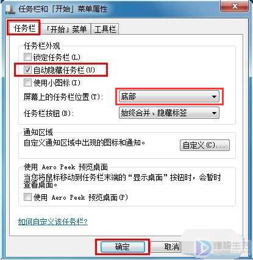
Task: Click the 自动隐藏任务栏(U) label text
Action: click(64, 70)
